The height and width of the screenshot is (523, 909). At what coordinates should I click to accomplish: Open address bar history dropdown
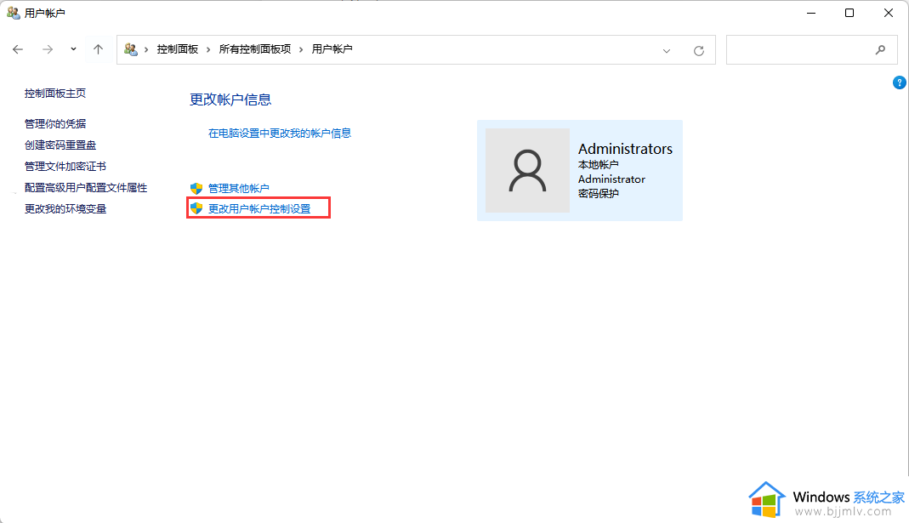667,50
